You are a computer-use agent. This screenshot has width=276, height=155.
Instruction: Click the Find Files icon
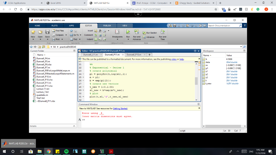click(54, 31)
